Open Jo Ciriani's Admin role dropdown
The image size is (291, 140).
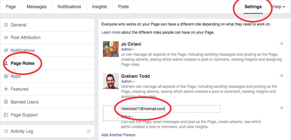pos(128,49)
